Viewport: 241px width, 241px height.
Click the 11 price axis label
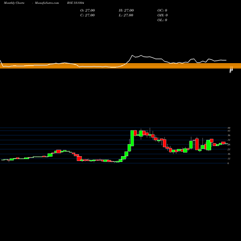pos(229,159)
